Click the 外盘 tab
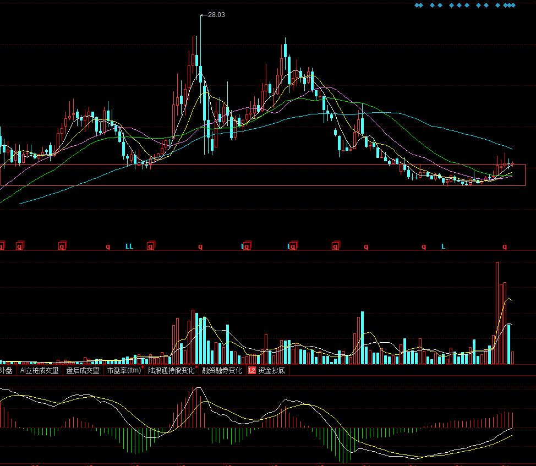536x466 pixels. pos(6,371)
